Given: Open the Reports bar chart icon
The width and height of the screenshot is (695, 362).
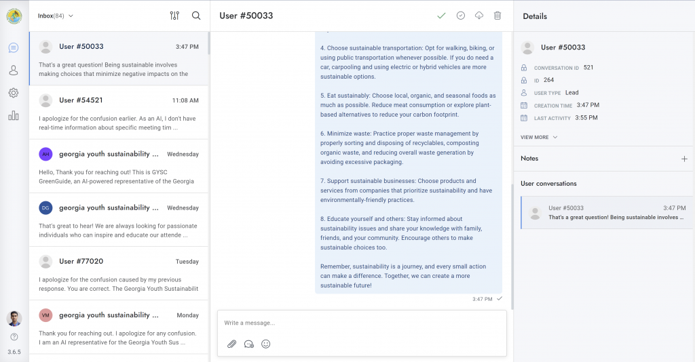Looking at the screenshot, I should click(14, 115).
